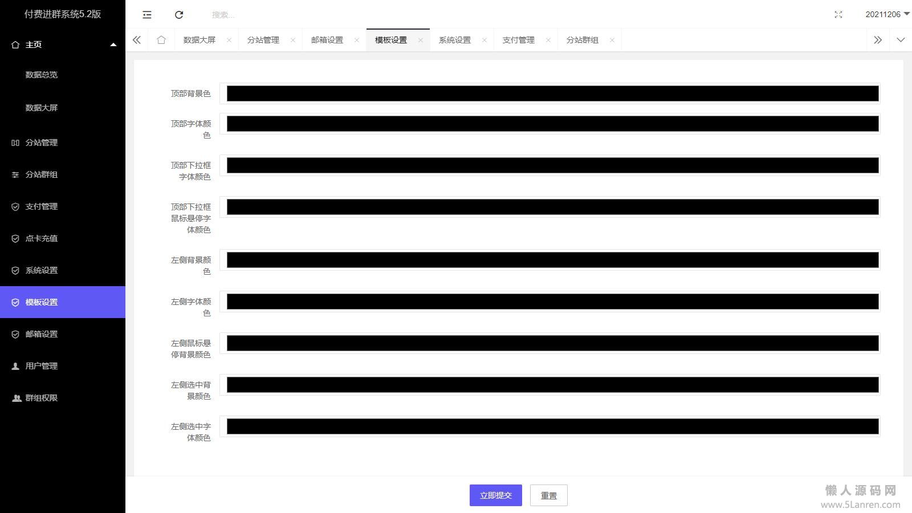Submit the form with 立即提交
Viewport: 912px width, 513px height.
(496, 495)
